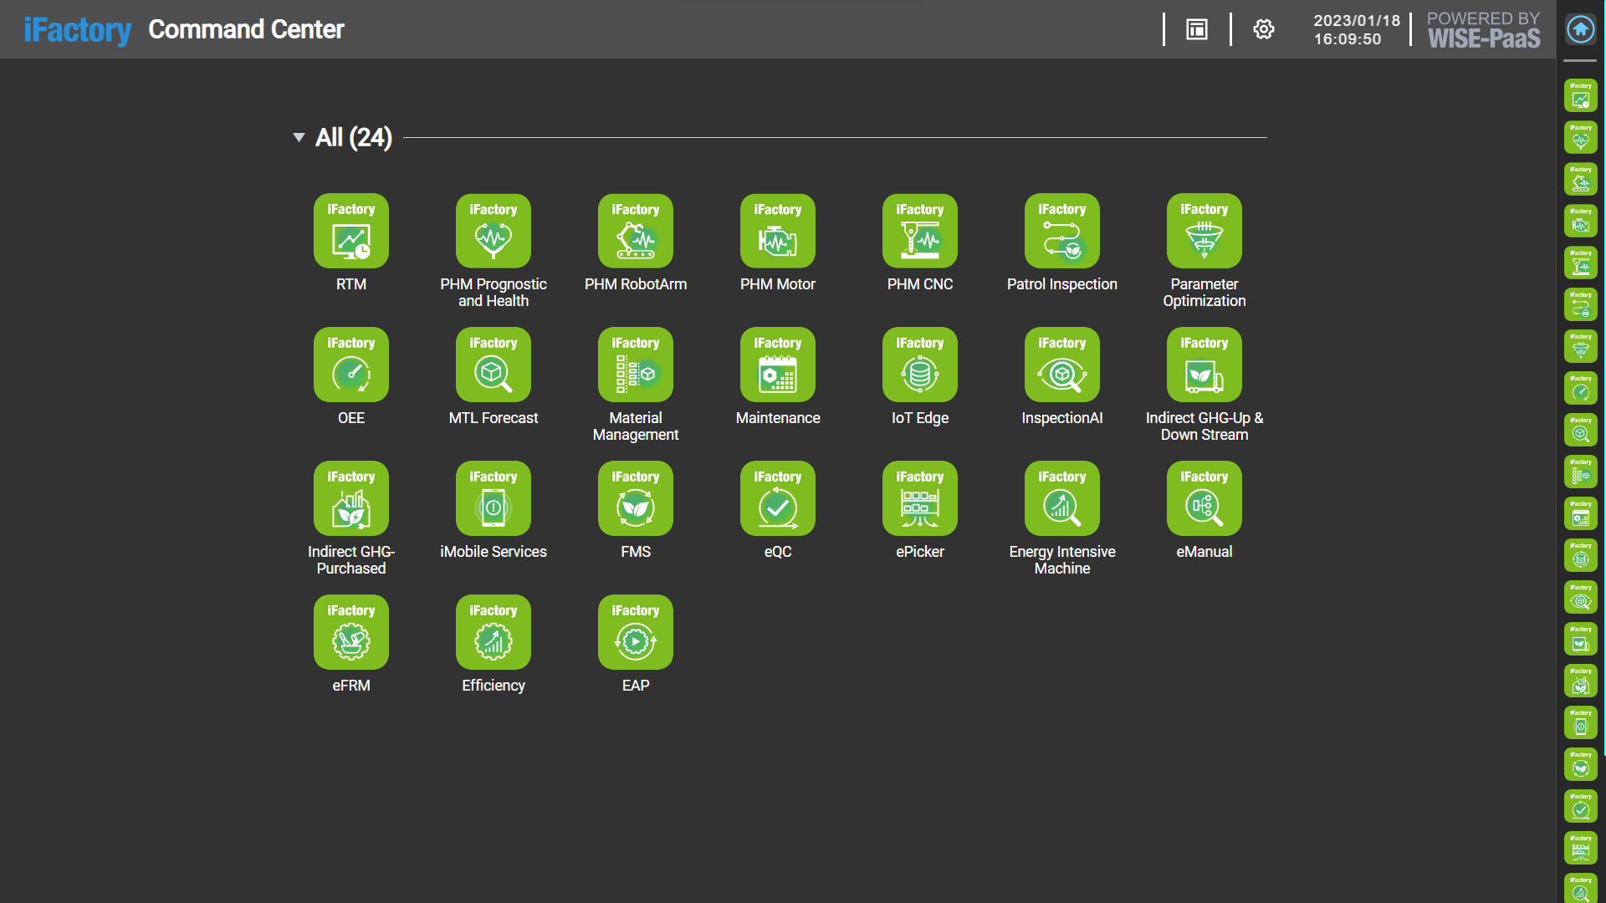1606x903 pixels.
Task: Open Indirect GHG-Up & Down Stream grid tile
Action: [1204, 365]
